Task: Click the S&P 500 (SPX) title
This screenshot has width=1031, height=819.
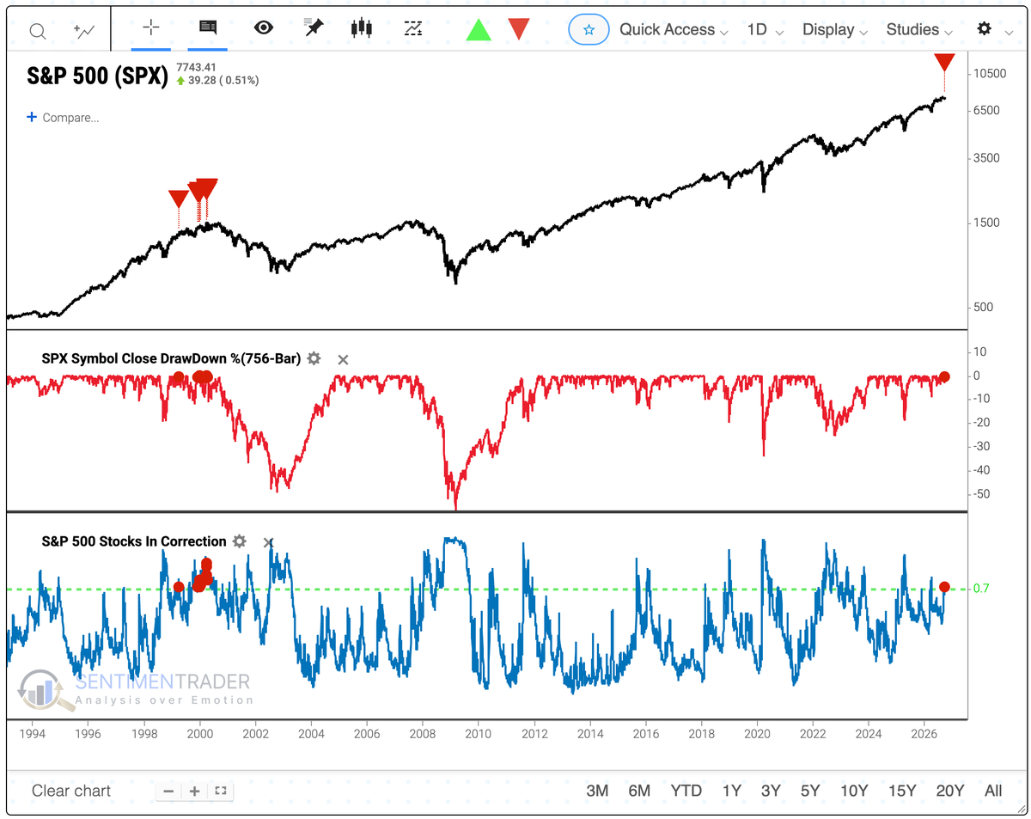Action: [96, 75]
